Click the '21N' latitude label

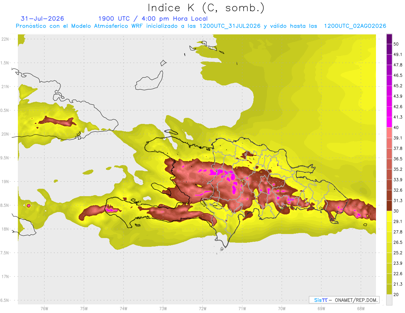pyautogui.click(x=5, y=86)
